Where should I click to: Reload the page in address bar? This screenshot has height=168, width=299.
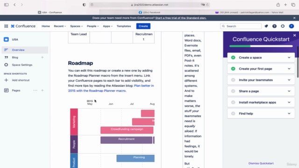pyautogui.click(x=207, y=5)
